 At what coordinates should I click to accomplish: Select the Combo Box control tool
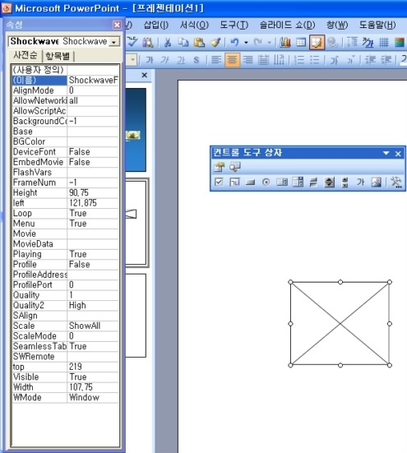298,182
